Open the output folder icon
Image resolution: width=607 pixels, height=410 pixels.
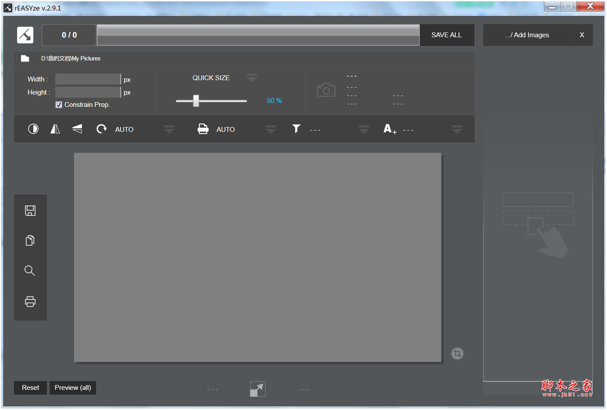[x=25, y=58]
